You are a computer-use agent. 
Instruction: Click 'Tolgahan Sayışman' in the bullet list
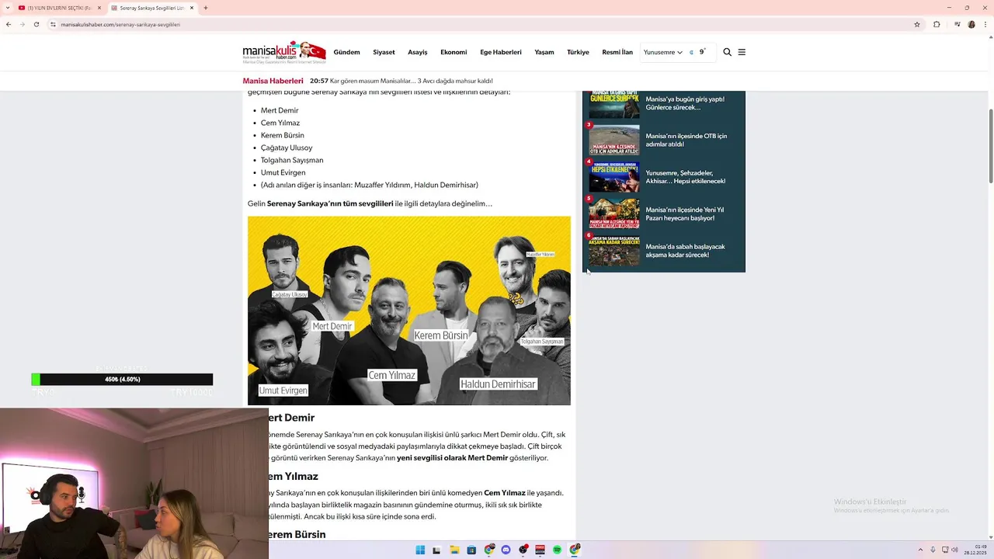click(x=292, y=160)
